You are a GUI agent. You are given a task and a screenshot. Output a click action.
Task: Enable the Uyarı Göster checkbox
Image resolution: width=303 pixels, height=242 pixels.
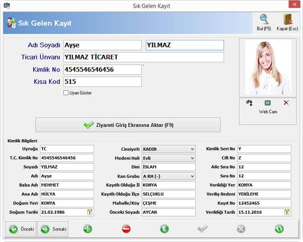click(66, 93)
